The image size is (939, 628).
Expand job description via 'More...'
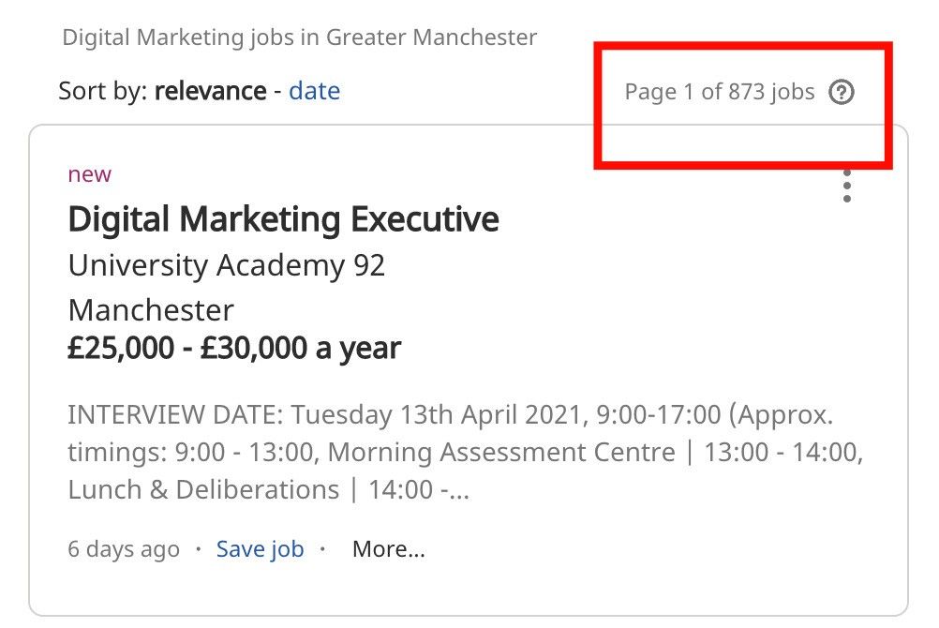(x=388, y=548)
